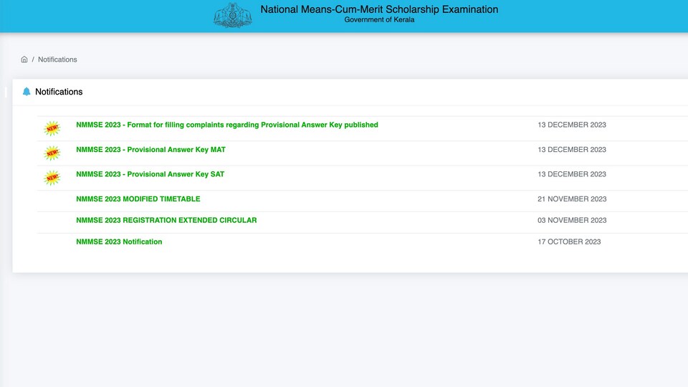Click the home icon in breadcrumb
This screenshot has width=688, height=387.
tap(24, 59)
